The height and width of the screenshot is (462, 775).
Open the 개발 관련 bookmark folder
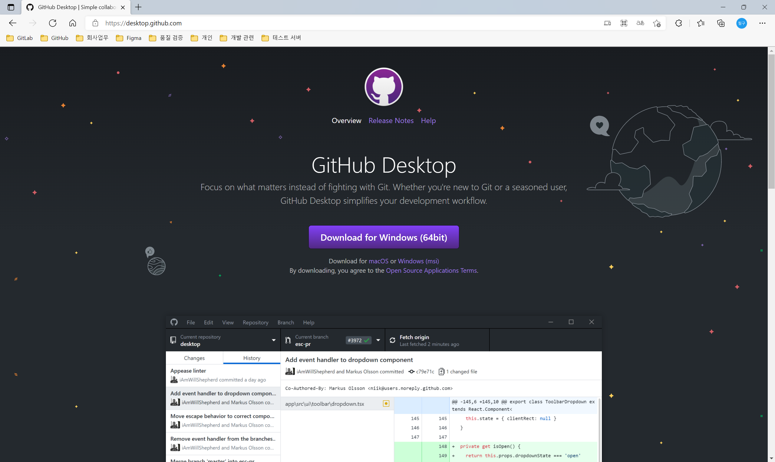237,38
